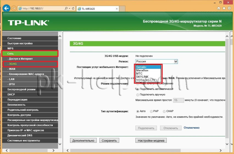The image size is (234, 154).
Task: Click the Отключено status text
Action: point(191,128)
